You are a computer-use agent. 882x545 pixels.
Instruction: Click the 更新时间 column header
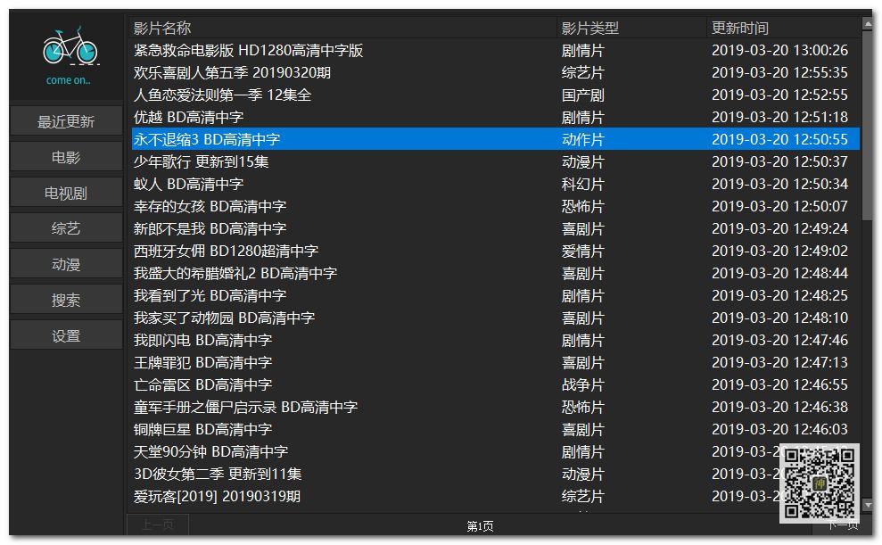coord(740,28)
